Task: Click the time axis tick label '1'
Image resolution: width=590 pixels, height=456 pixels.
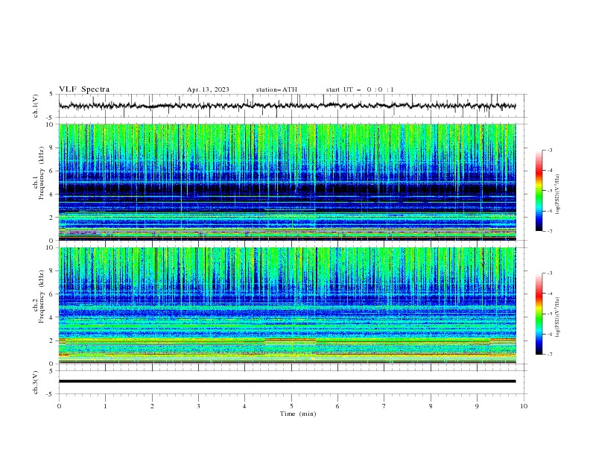Action: (x=105, y=406)
